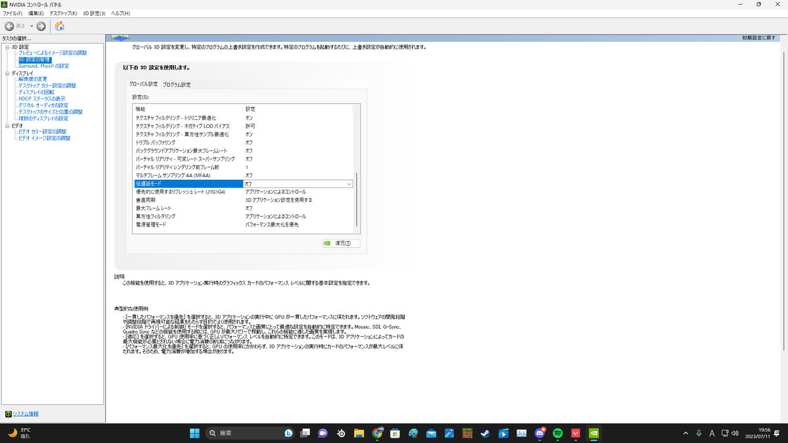Select the 垂直同期 setting row
Screen dimensions: 788x443
[244, 200]
